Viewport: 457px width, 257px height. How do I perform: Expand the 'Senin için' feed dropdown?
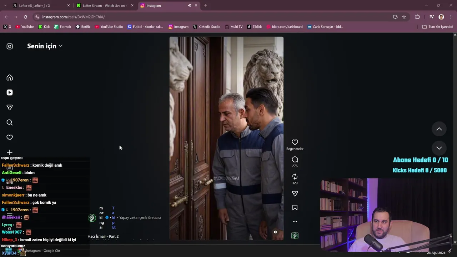(x=45, y=46)
